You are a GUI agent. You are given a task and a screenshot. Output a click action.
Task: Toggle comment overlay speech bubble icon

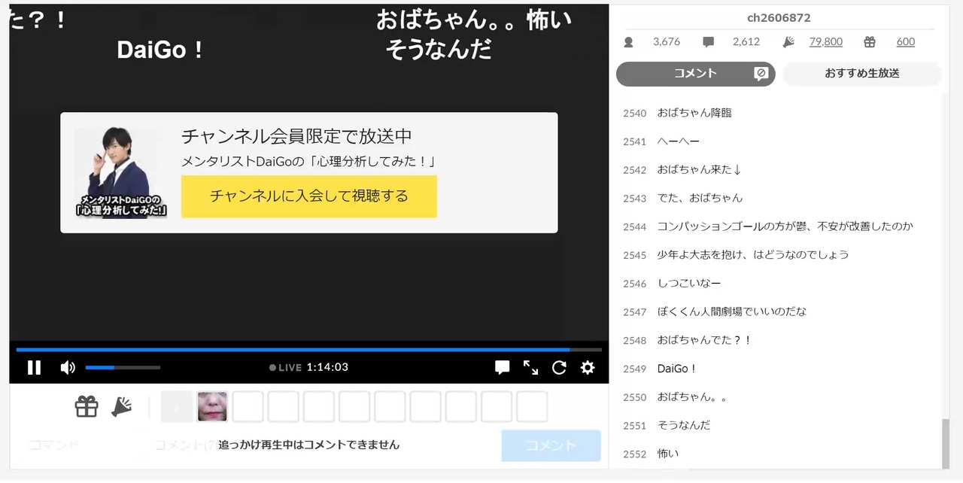(x=502, y=367)
